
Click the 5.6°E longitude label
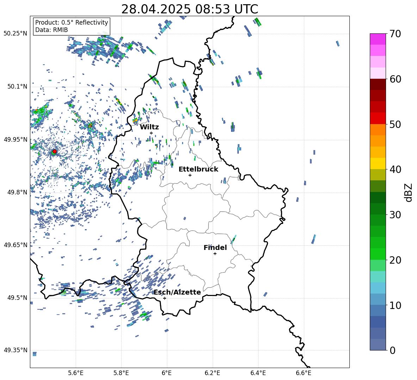[x=76, y=373]
